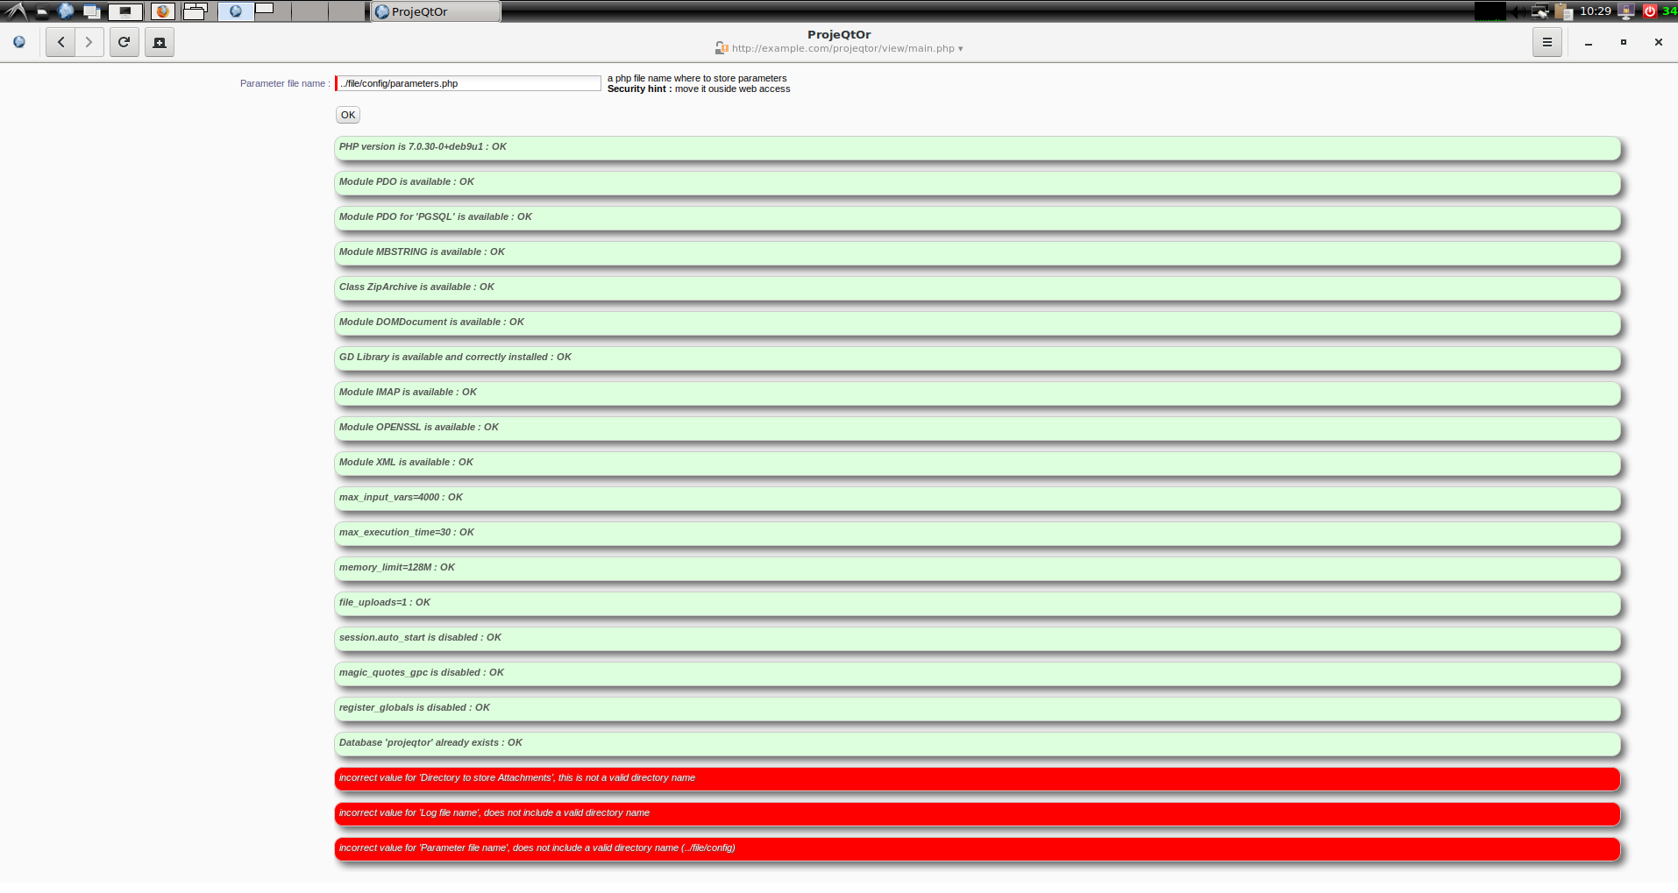Image resolution: width=1678 pixels, height=893 pixels.
Task: Reload the current page
Action: point(124,42)
